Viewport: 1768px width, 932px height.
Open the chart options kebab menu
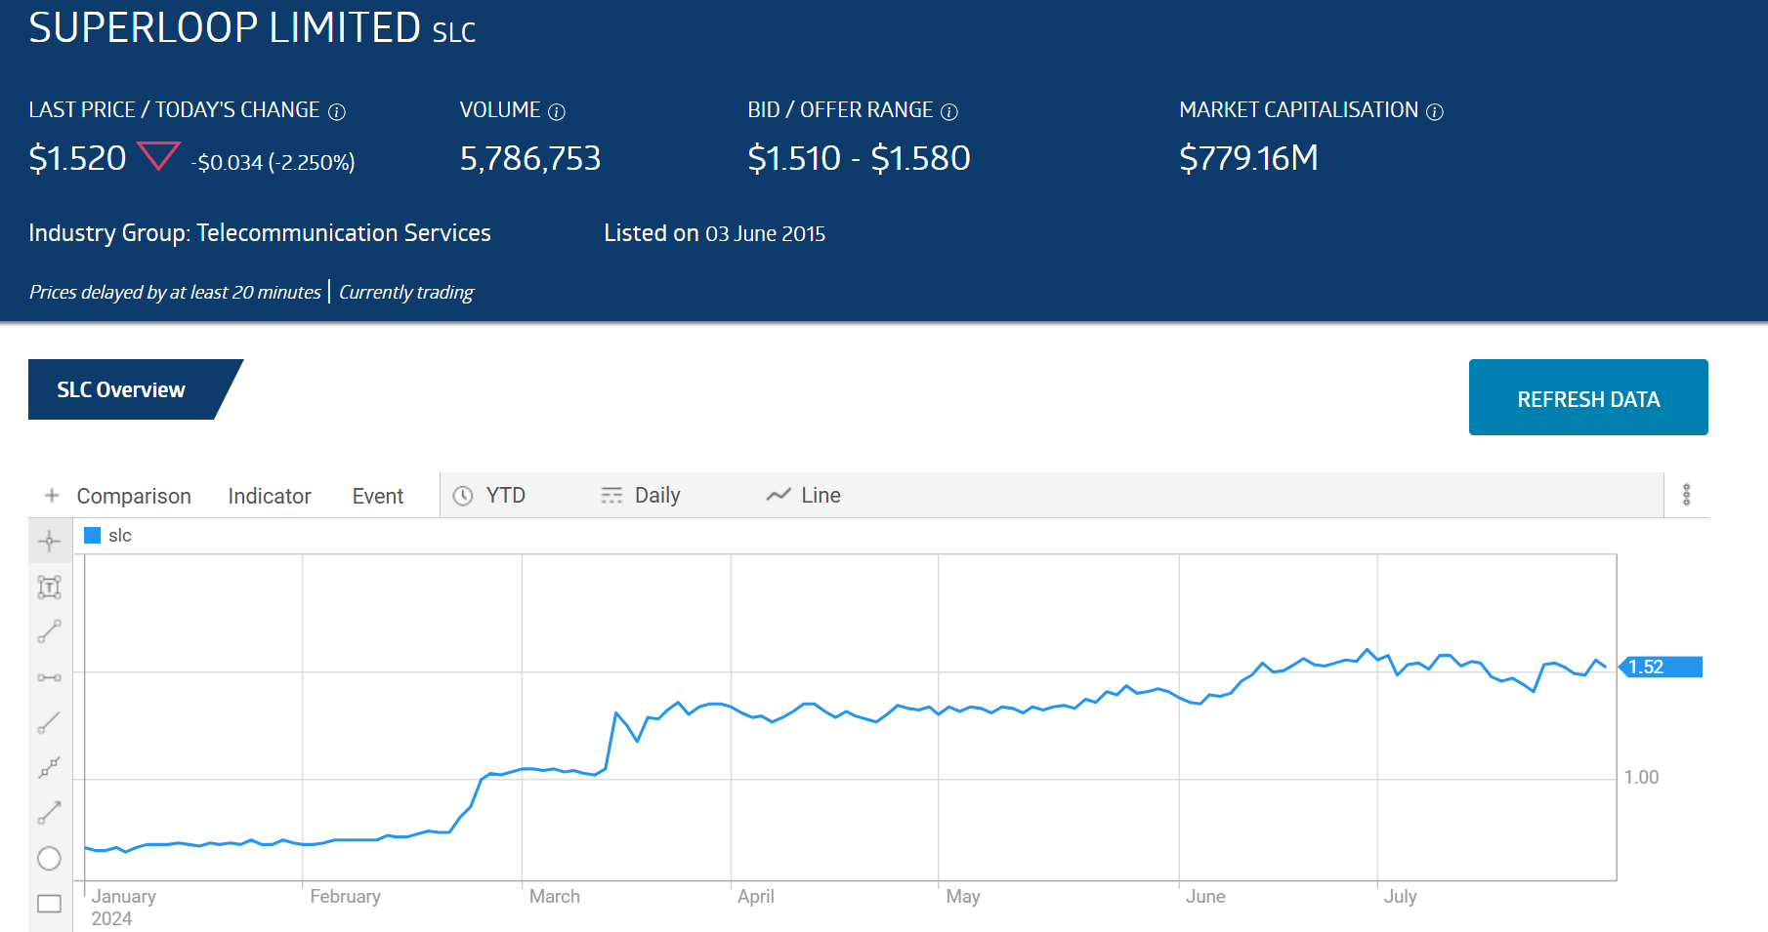[x=1686, y=495]
